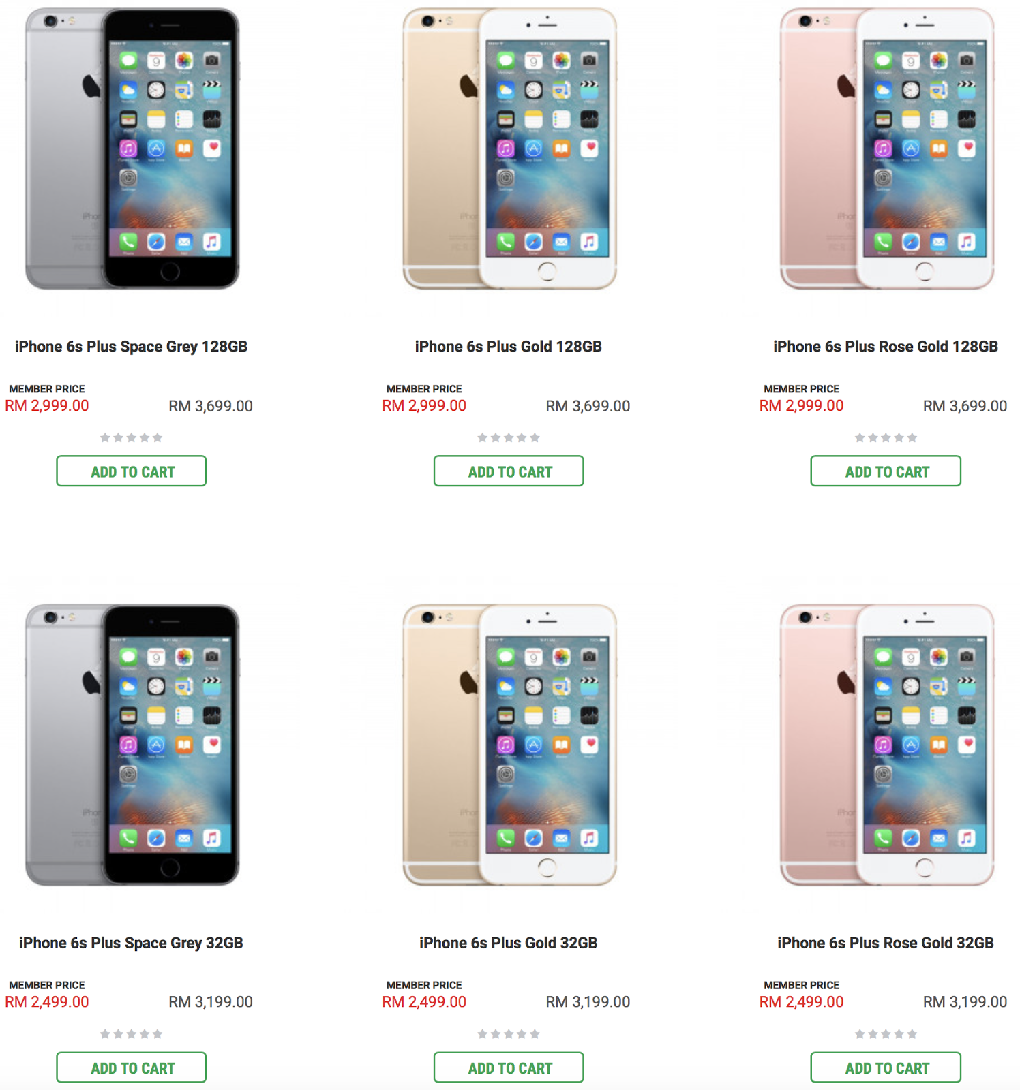The image size is (1020, 1090).
Task: Add iPhone 6s Plus Gold 128GB to cart
Action: (x=509, y=471)
